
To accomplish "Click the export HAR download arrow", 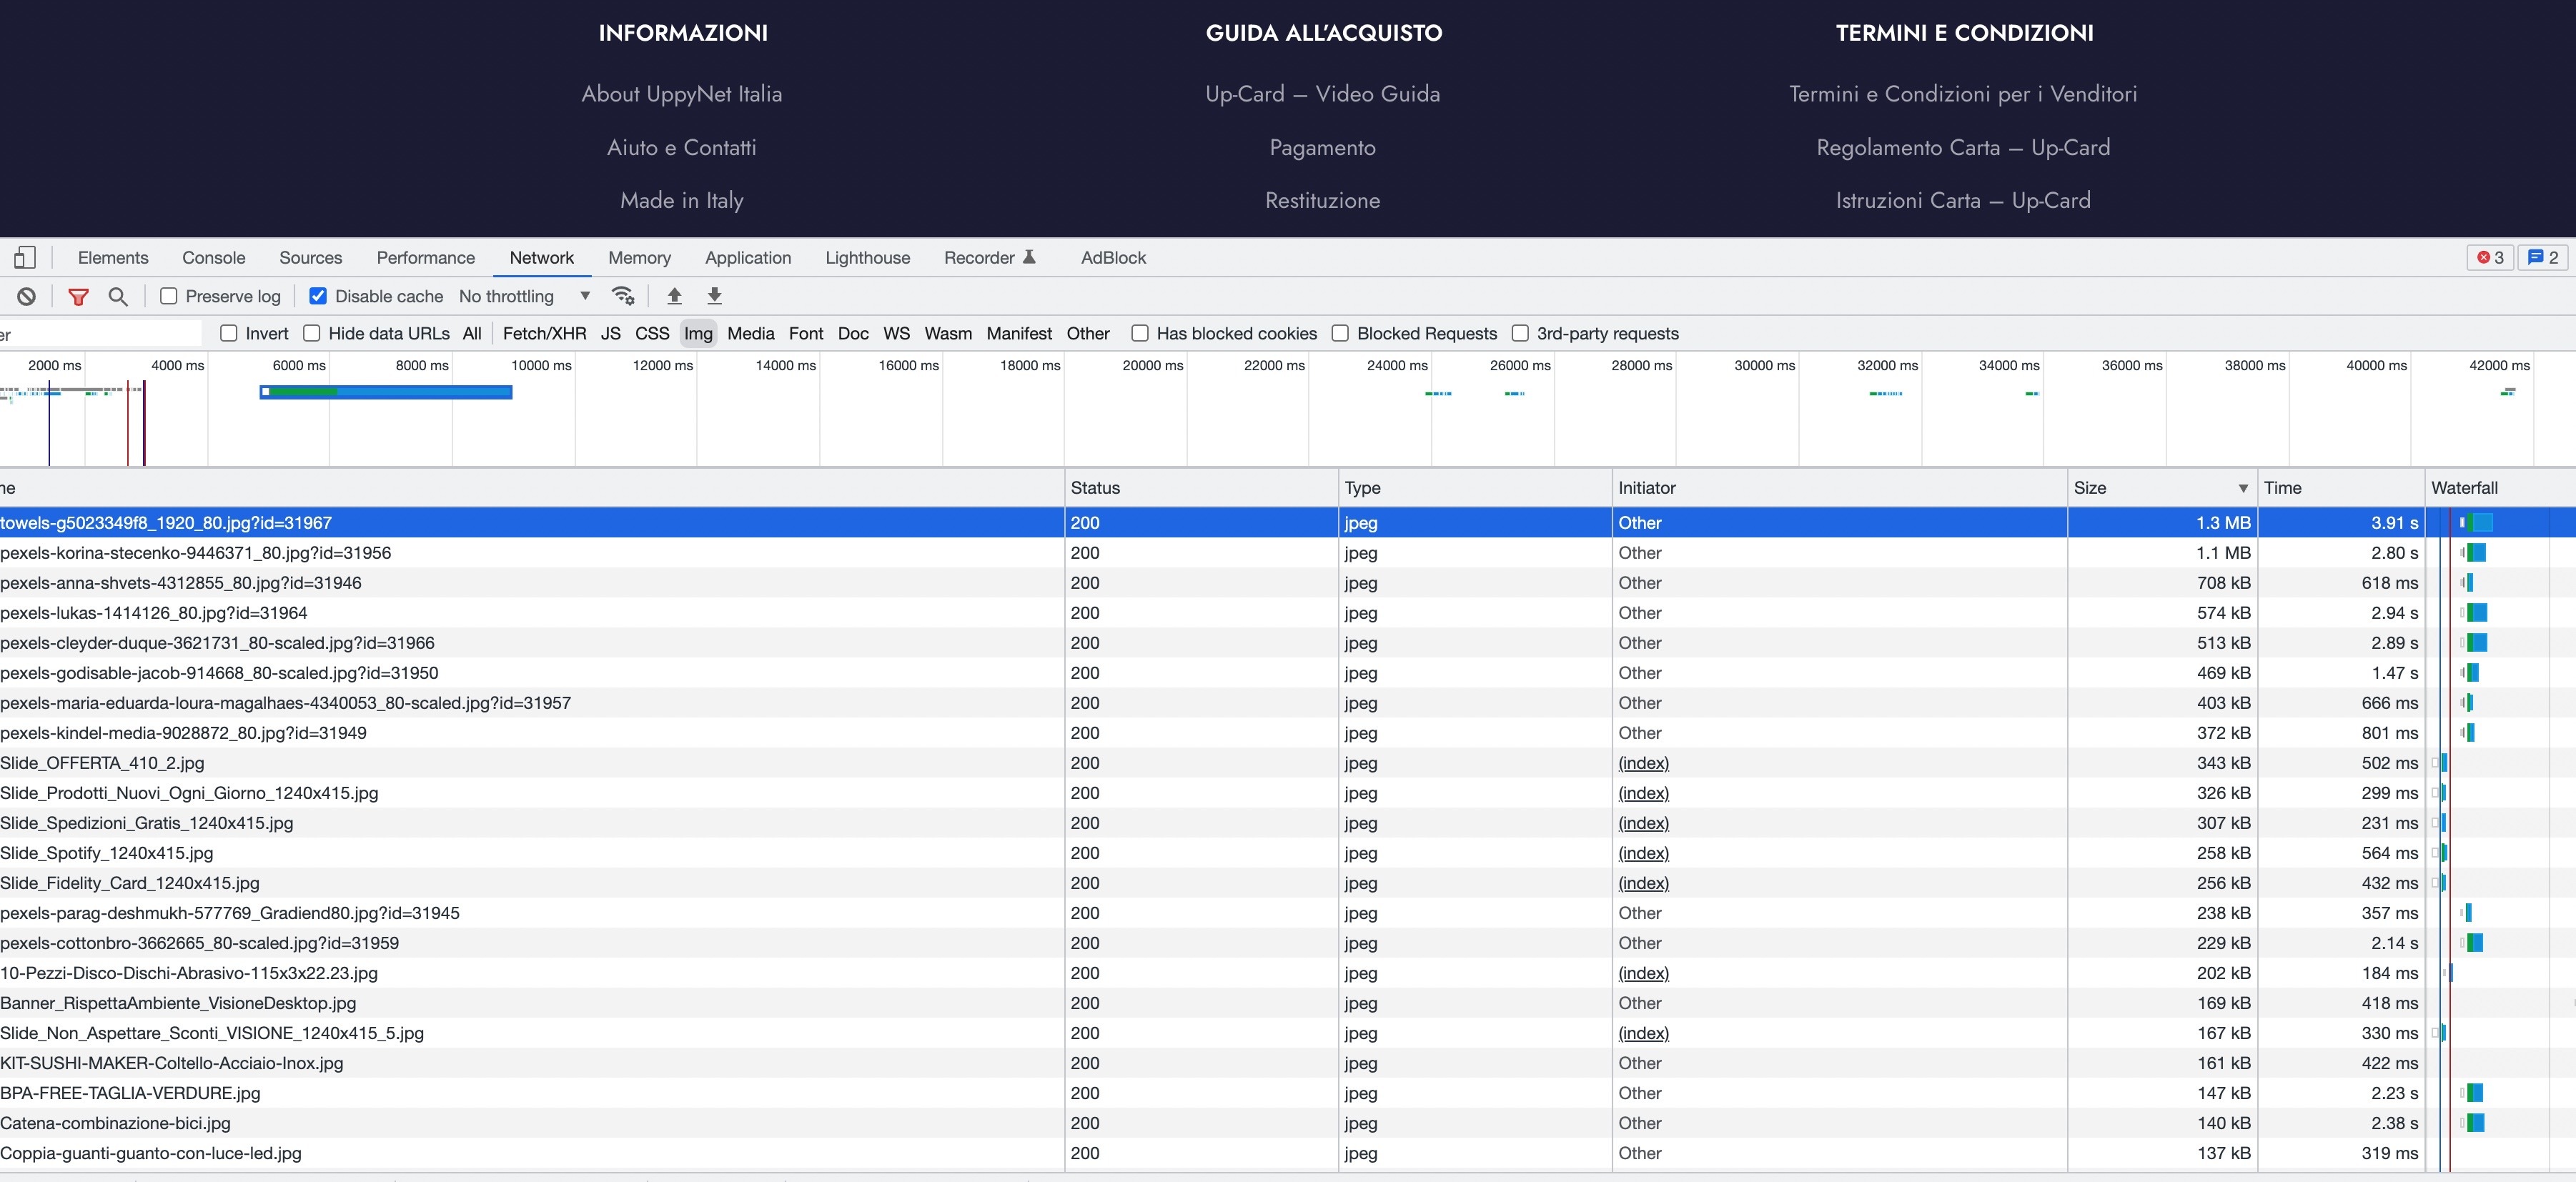I will (x=714, y=296).
